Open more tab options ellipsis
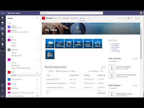 click(x=132, y=18)
